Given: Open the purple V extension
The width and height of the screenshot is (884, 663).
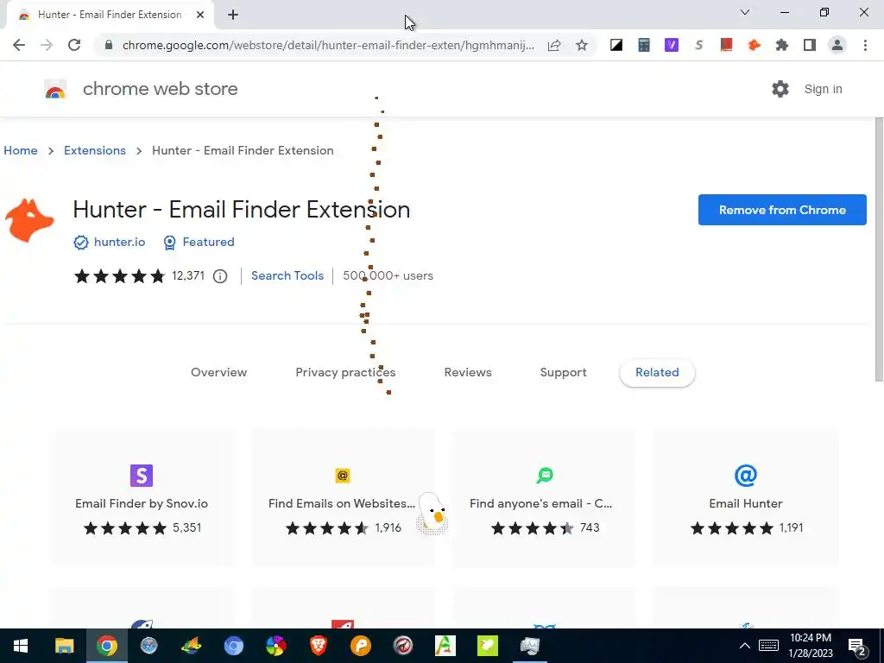Looking at the screenshot, I should 672,45.
